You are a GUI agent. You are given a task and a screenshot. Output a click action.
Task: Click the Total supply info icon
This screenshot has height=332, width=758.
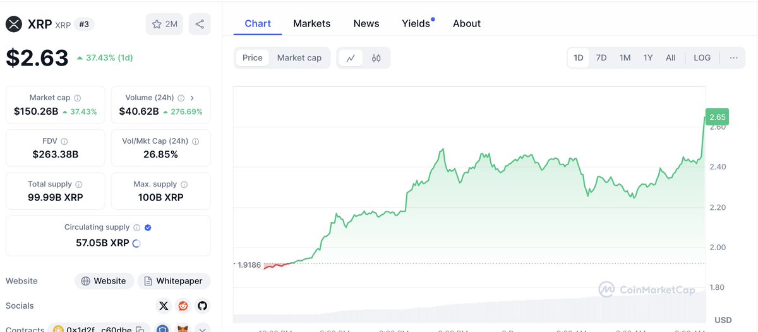click(79, 185)
